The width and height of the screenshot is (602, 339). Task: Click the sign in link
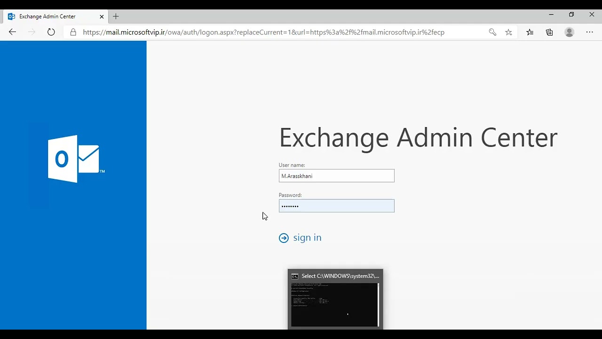pyautogui.click(x=307, y=237)
